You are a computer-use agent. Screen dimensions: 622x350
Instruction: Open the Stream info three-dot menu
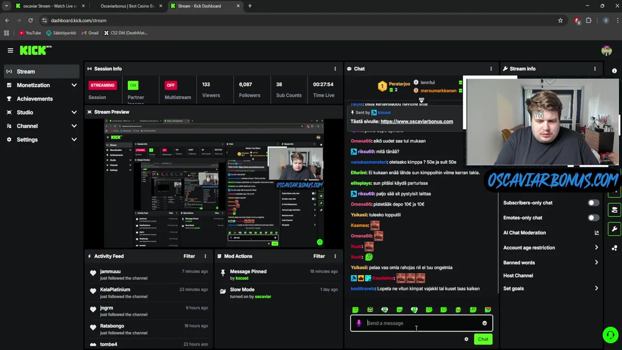[x=595, y=69]
